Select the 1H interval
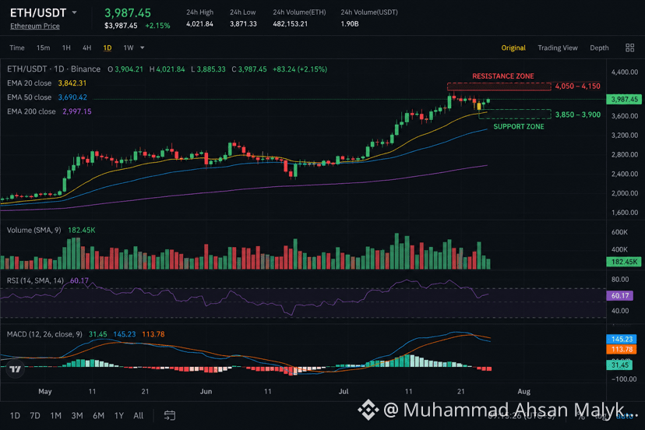 66,48
